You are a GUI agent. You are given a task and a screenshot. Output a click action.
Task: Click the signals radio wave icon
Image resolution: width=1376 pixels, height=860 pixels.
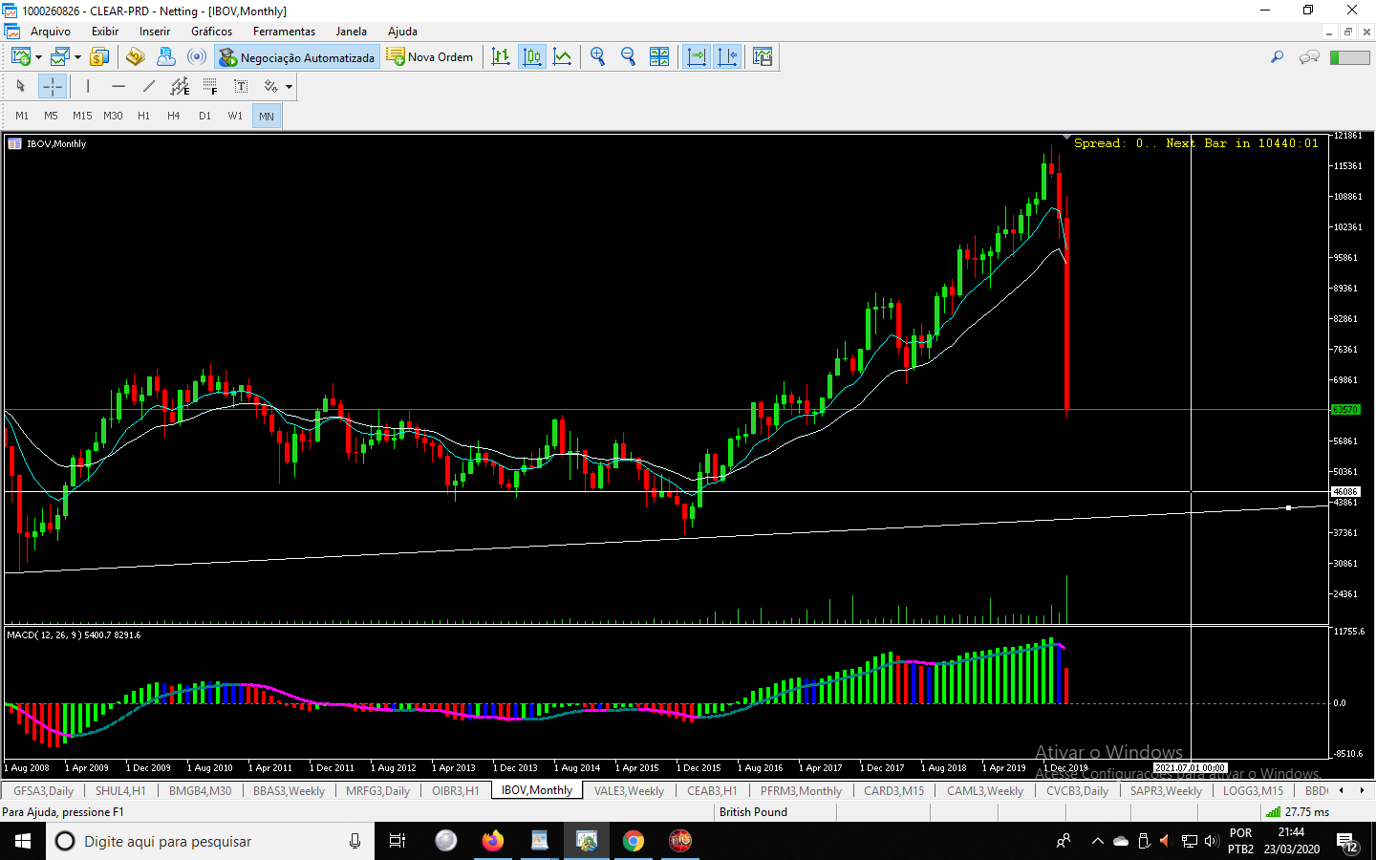tap(197, 57)
